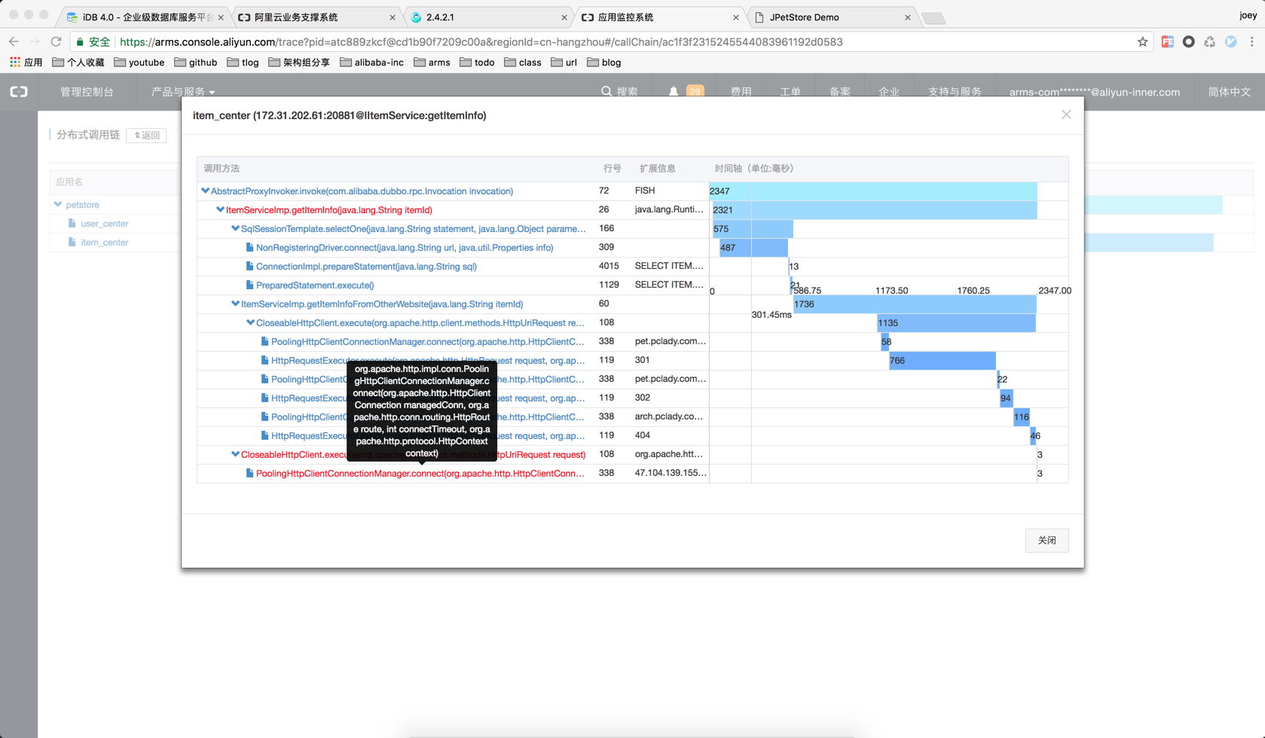Bookmark page with star icon
This screenshot has height=738, width=1265.
tap(1142, 42)
